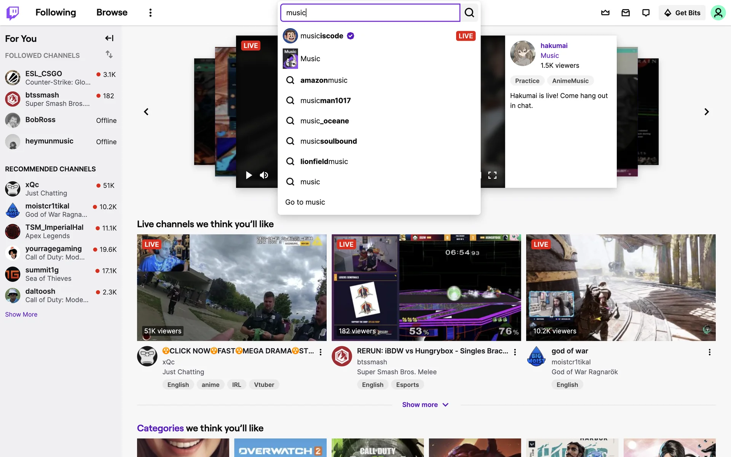The height and width of the screenshot is (457, 731).
Task: Click the Get Bits button
Action: coord(682,13)
